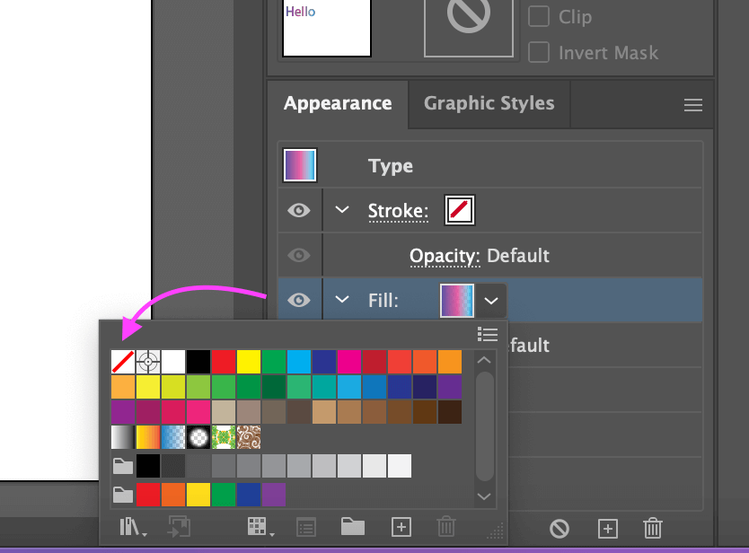Toggle visibility of the Stroke attribute
749x553 pixels.
coord(299,210)
